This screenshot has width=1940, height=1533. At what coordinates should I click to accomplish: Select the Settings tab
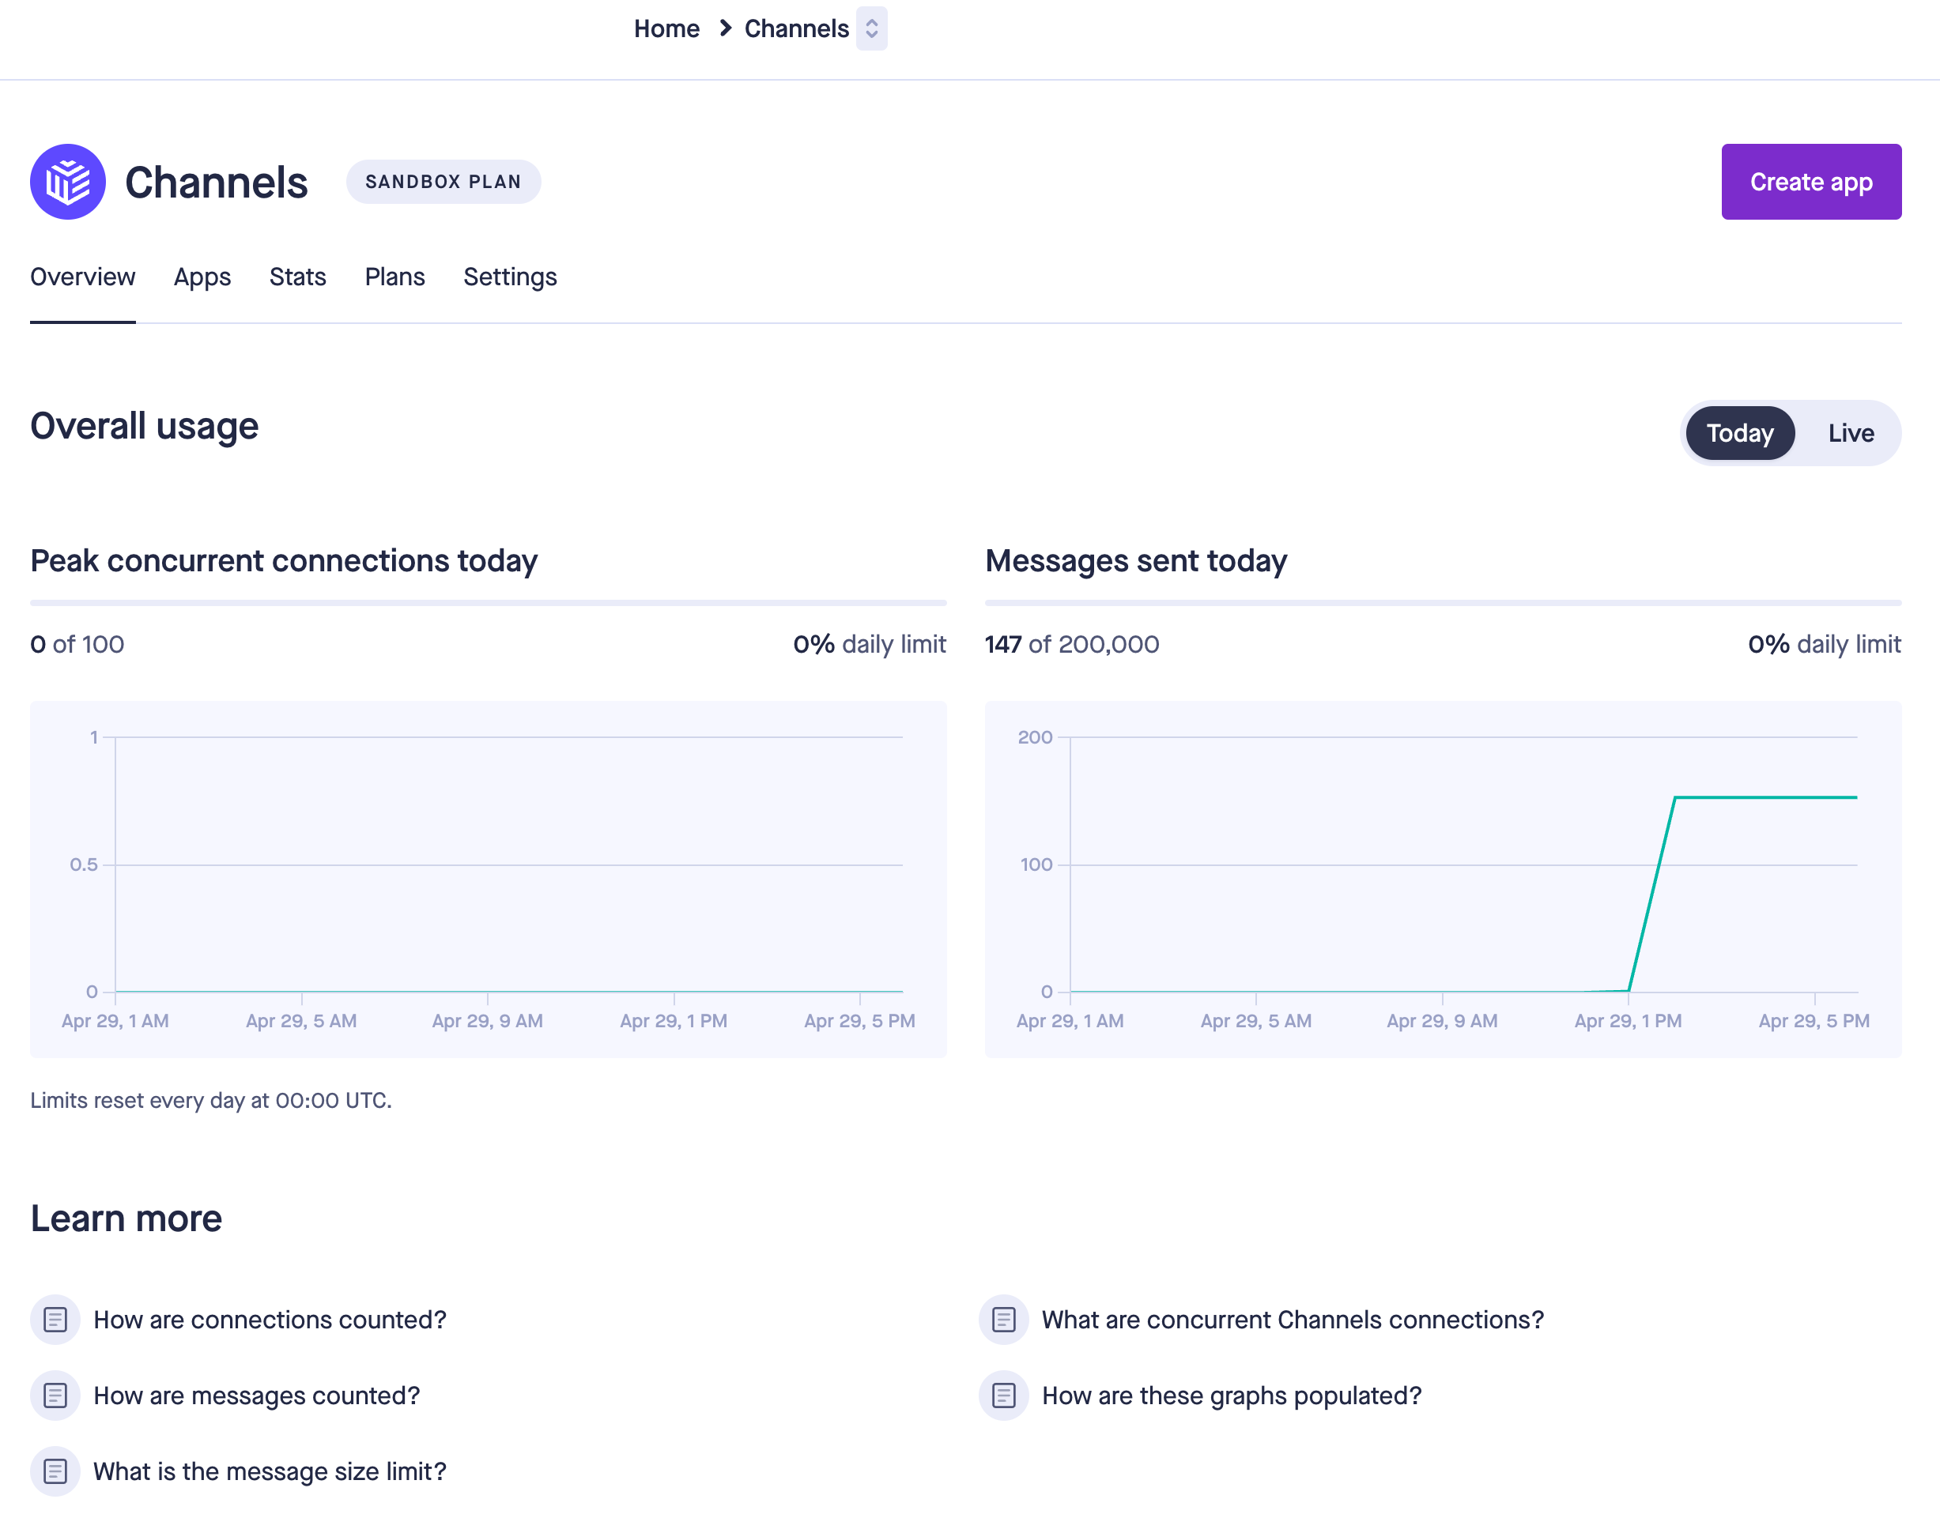coord(508,279)
